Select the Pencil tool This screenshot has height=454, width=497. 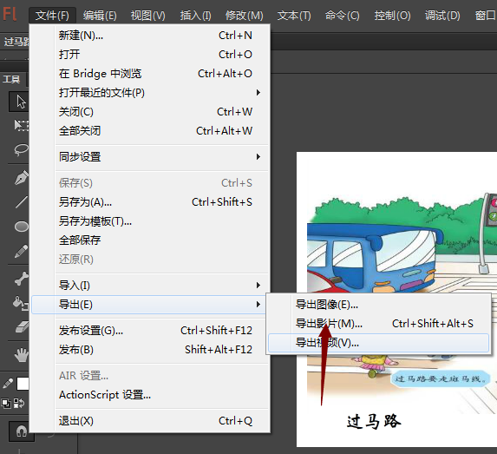coord(21,251)
